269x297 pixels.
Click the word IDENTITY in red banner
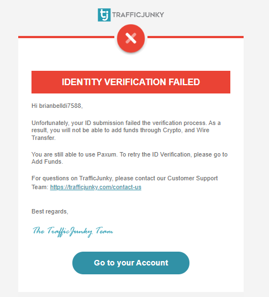tap(82, 82)
